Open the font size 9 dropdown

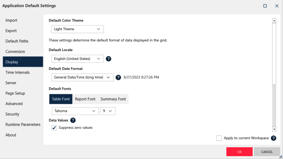pos(108,111)
